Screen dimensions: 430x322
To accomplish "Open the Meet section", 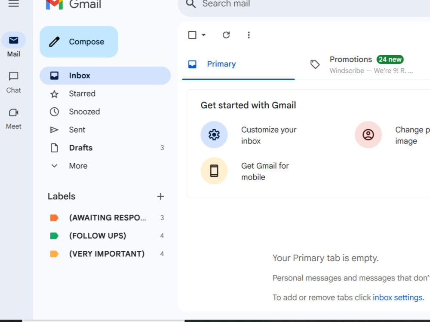I will (x=13, y=118).
